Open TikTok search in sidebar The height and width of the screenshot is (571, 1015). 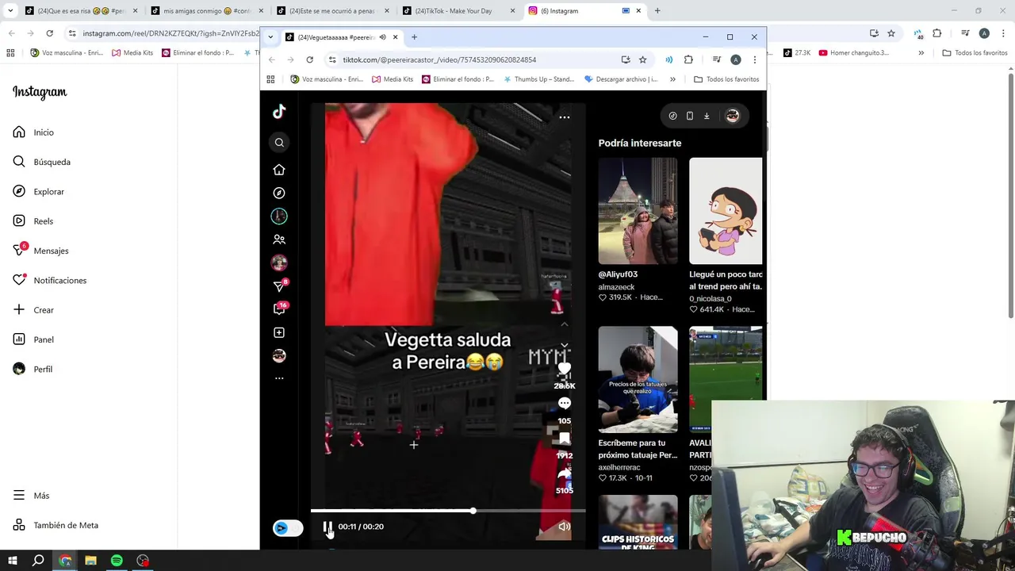pos(279,143)
